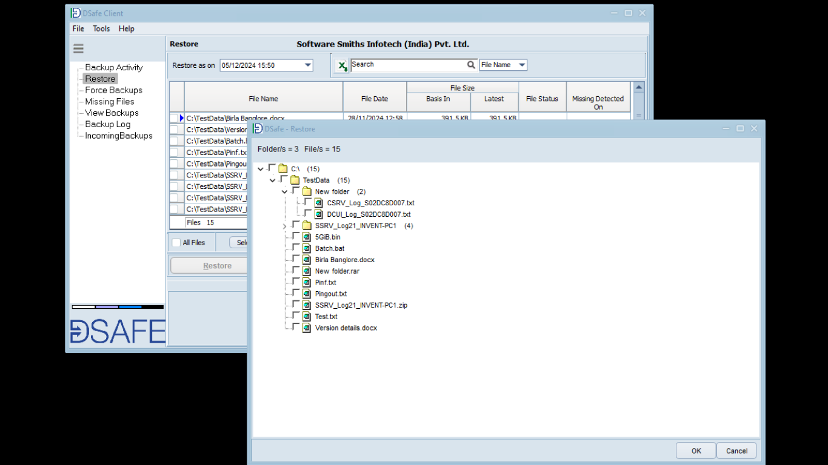The height and width of the screenshot is (465, 828).
Task: Click the New folder.rar file icon
Action: [x=307, y=271]
